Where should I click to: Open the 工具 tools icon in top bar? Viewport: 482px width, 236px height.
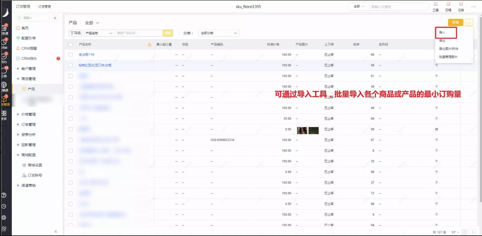click(x=436, y=7)
